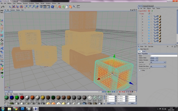This screenshot has width=178, height=111.
Task: Open the Plugins menu
Action: tap(37, 3)
